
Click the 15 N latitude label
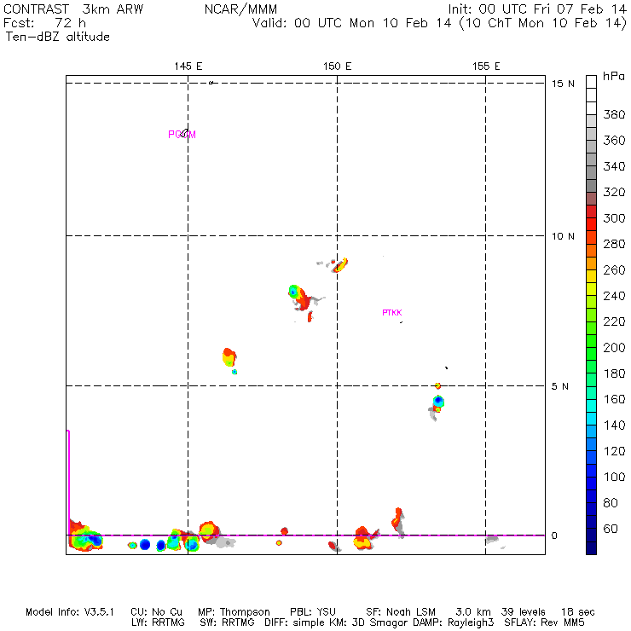click(563, 84)
